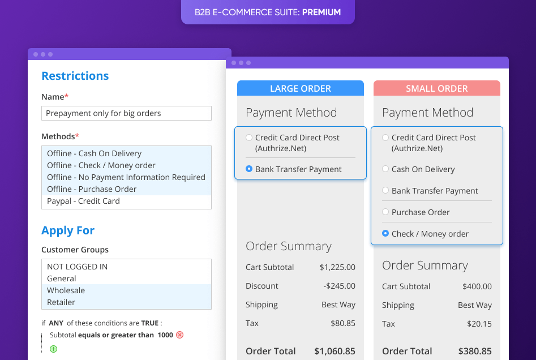Click the window dots on the checkout preview

(x=241, y=62)
